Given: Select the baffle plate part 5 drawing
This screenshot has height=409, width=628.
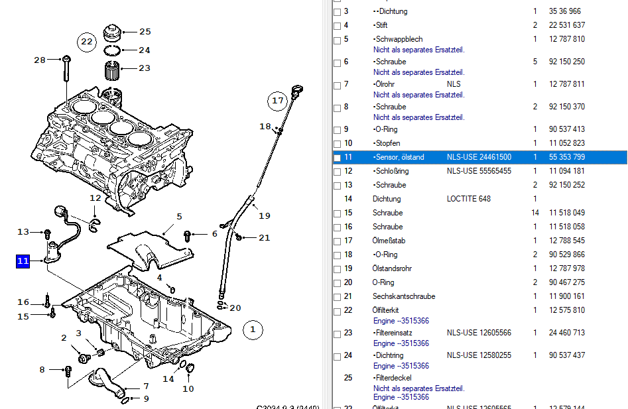Looking at the screenshot, I should (x=151, y=251).
